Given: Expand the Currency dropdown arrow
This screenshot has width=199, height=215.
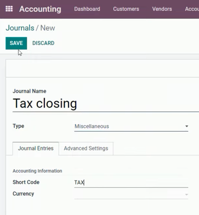Looking at the screenshot, I should 187,194.
